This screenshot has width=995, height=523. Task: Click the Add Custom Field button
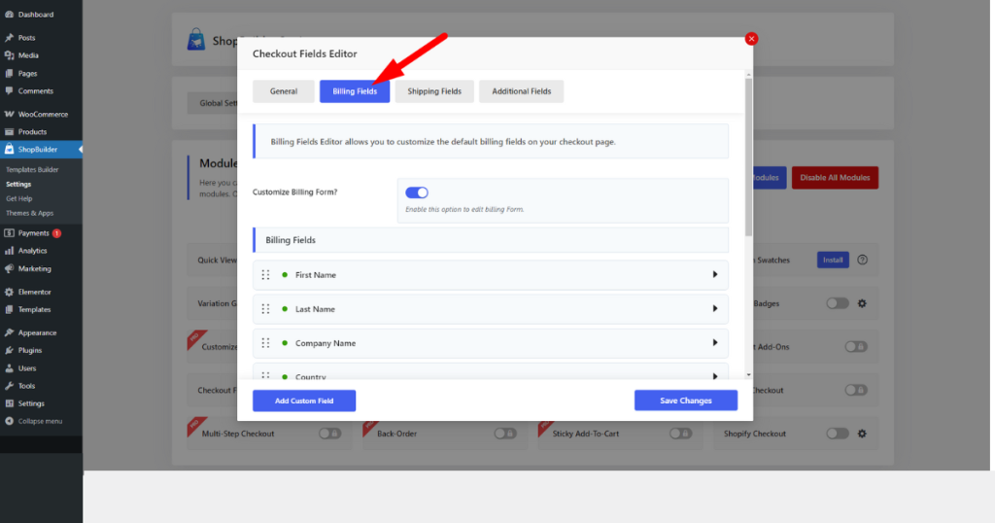tap(304, 401)
